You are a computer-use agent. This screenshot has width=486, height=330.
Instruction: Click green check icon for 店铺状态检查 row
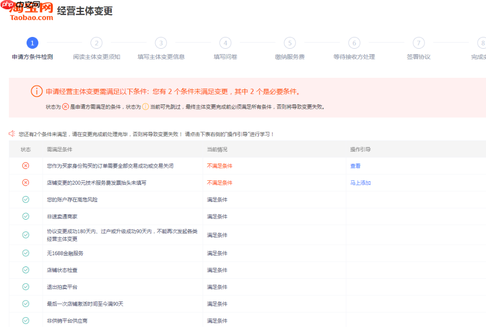pyautogui.click(x=26, y=270)
